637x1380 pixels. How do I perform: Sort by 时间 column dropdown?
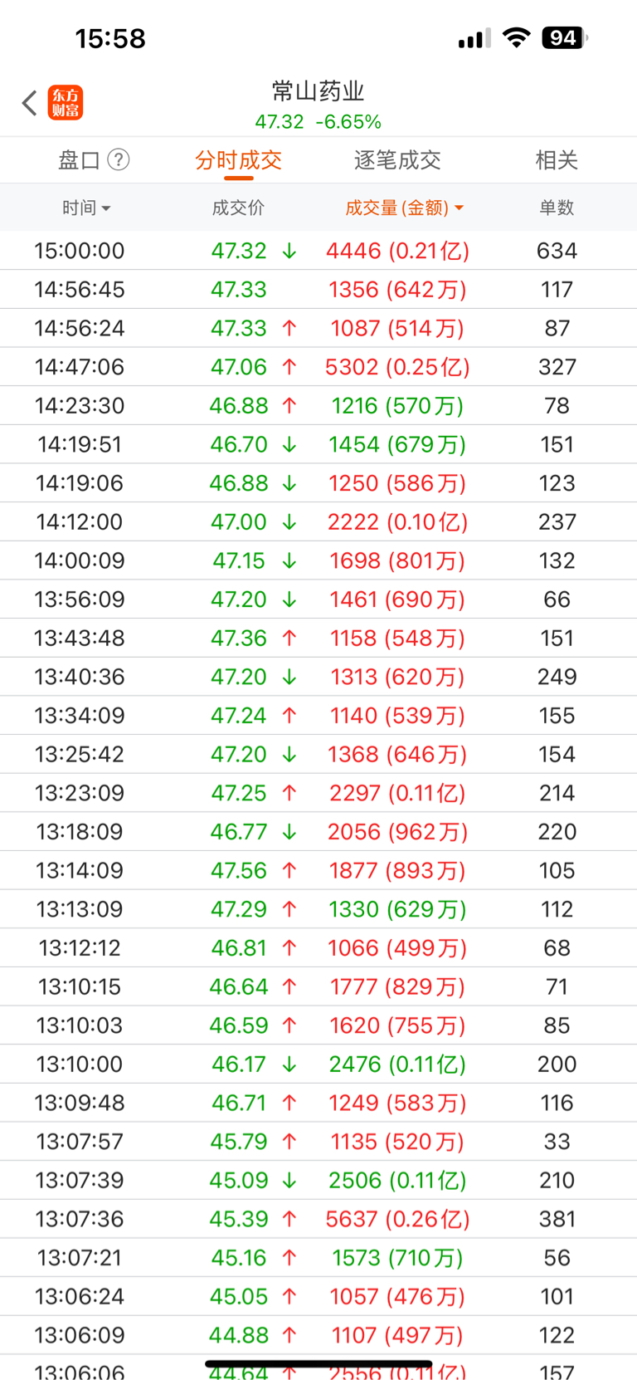(86, 208)
